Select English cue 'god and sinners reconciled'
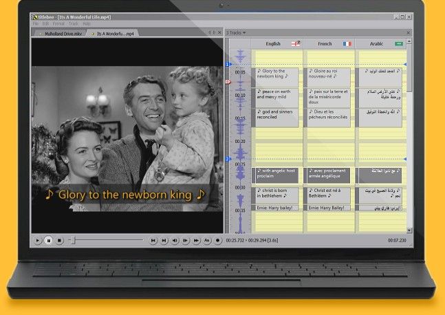Image resolution: width=445 pixels, height=315 pixels. click(x=275, y=118)
